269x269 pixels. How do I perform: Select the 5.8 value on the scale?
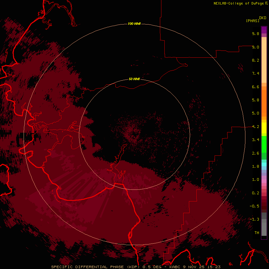[256, 100]
